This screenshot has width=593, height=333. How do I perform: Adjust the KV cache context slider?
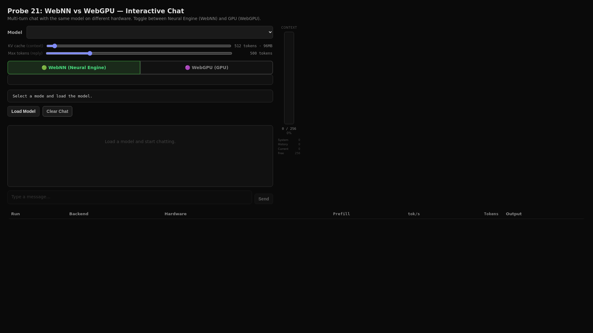coord(139,46)
